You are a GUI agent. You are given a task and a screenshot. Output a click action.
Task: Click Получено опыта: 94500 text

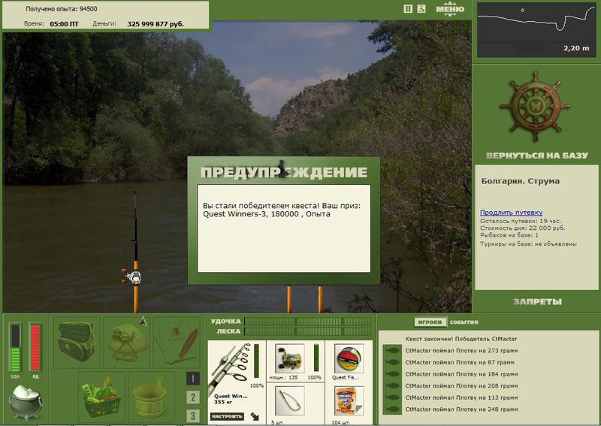[62, 9]
